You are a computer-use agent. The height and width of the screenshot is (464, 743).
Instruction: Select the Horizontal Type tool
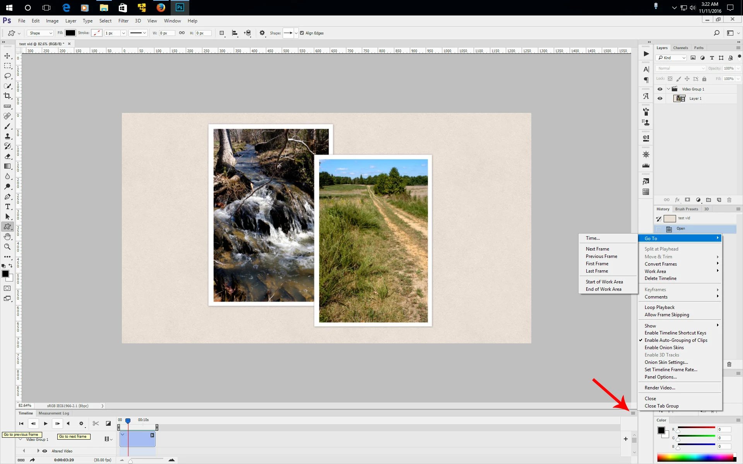(x=7, y=207)
